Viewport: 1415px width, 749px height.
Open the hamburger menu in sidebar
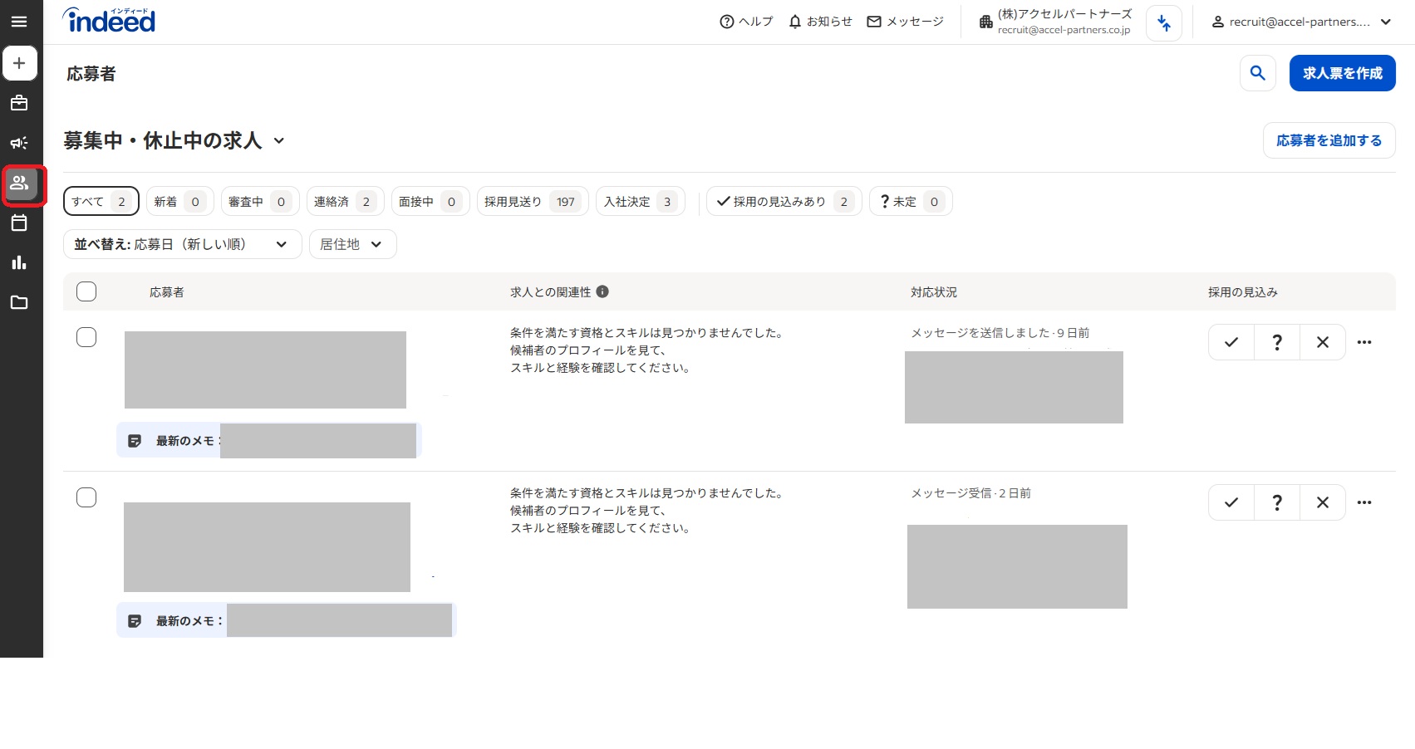(19, 22)
